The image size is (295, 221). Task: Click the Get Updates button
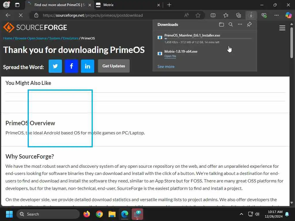point(114,66)
